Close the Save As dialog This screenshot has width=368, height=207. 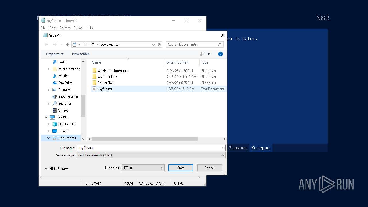pos(223,35)
